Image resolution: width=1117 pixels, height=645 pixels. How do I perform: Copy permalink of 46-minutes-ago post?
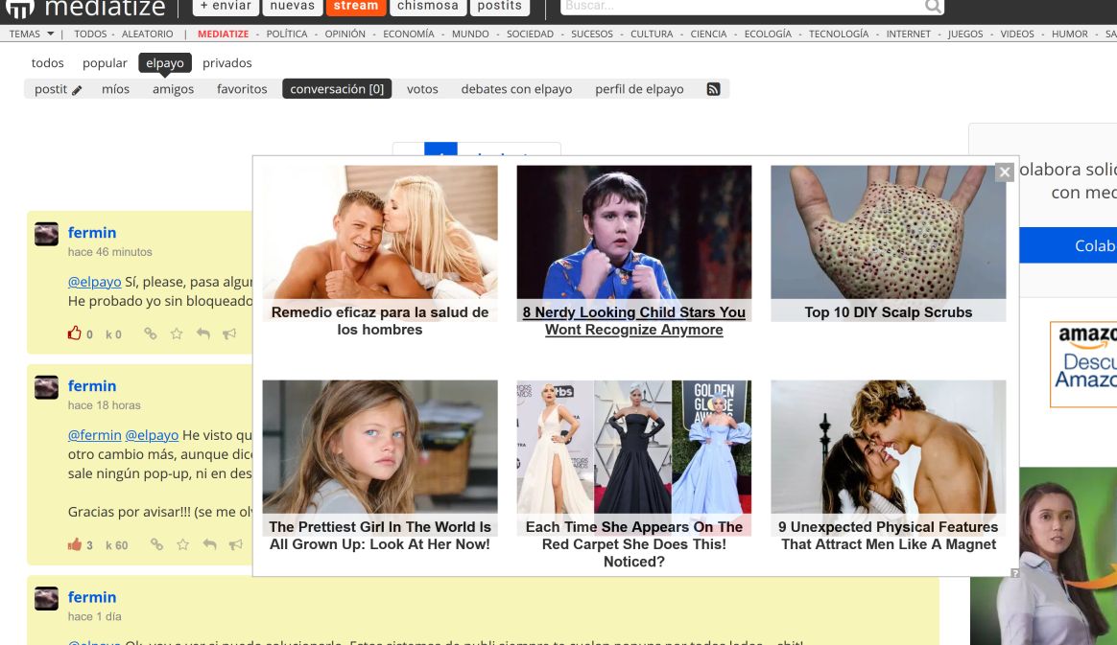coord(151,334)
